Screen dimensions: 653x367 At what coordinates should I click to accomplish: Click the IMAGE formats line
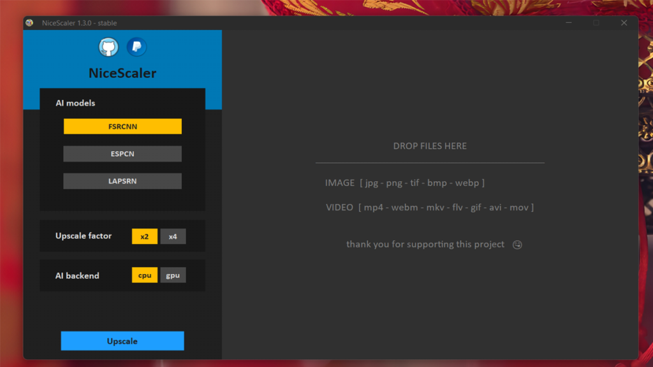point(405,183)
